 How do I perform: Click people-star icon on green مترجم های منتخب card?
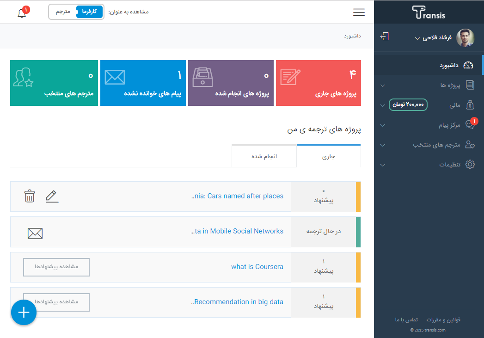click(24, 77)
